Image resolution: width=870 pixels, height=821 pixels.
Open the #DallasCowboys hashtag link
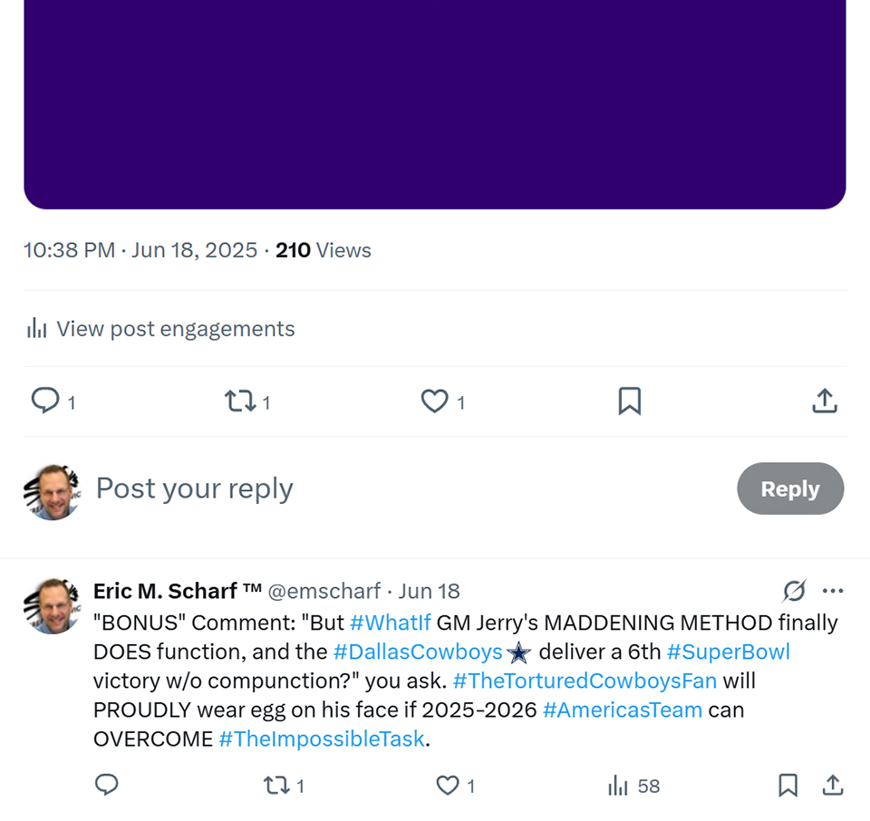click(418, 652)
